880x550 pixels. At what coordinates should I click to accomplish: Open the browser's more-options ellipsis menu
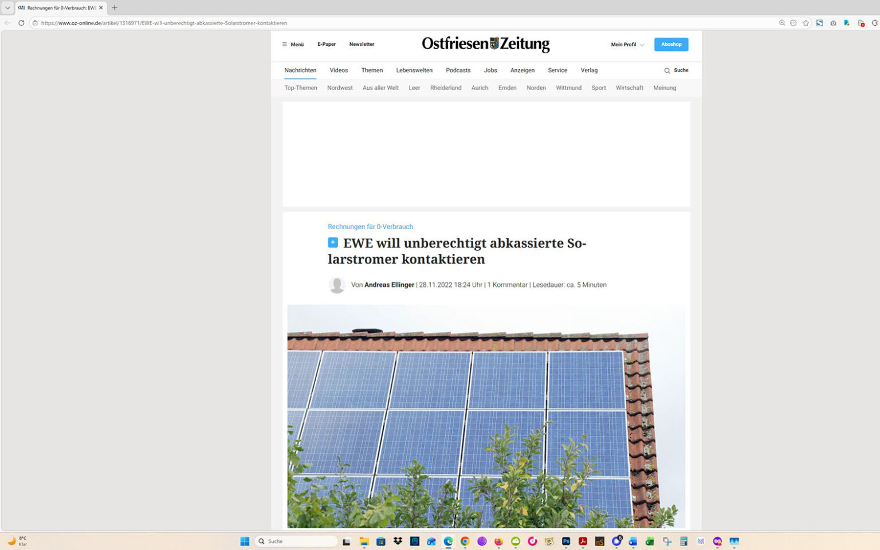coord(793,23)
